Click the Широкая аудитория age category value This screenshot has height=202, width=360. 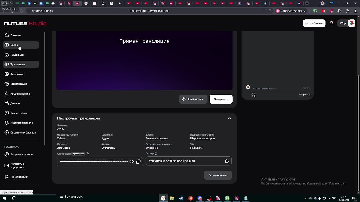coord(202,139)
